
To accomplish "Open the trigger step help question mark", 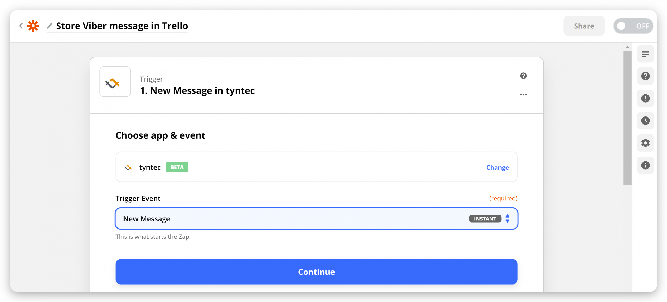I will click(x=523, y=76).
